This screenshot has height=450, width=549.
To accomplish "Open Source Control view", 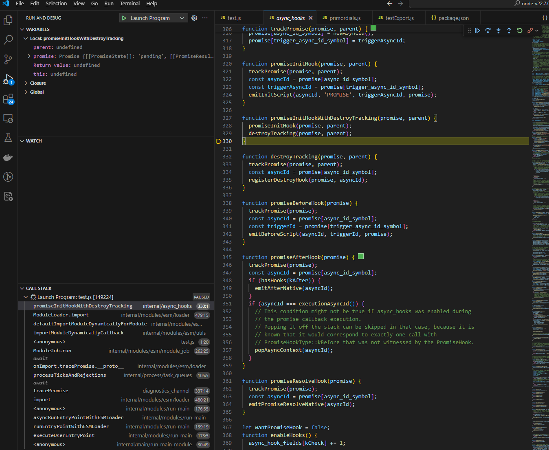I will click(8, 59).
